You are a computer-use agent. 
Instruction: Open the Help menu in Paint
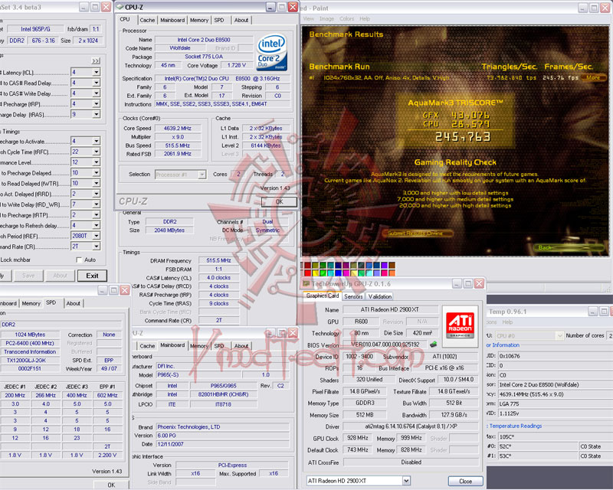click(x=365, y=18)
